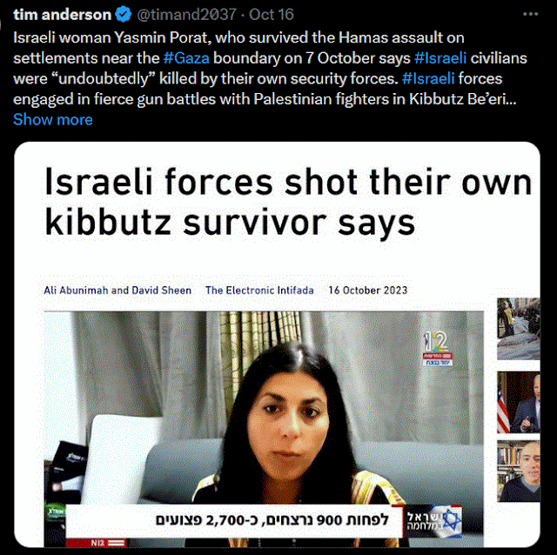
Task: Open the three-dot more options menu
Action: (x=530, y=14)
